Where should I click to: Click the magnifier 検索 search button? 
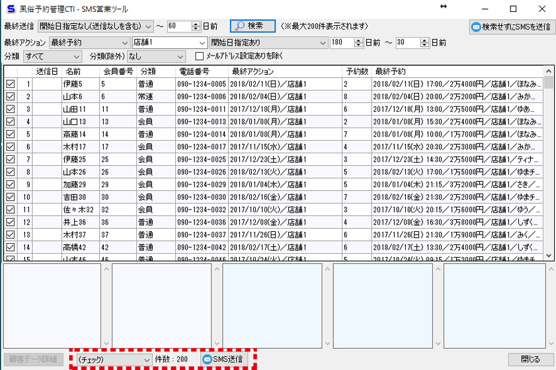click(252, 26)
